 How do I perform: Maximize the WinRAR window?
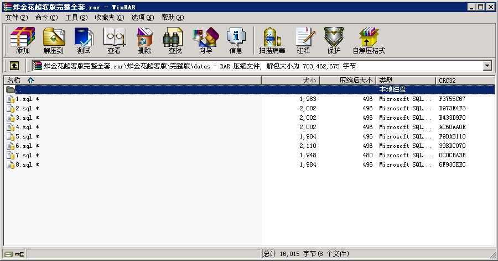[x=481, y=7]
